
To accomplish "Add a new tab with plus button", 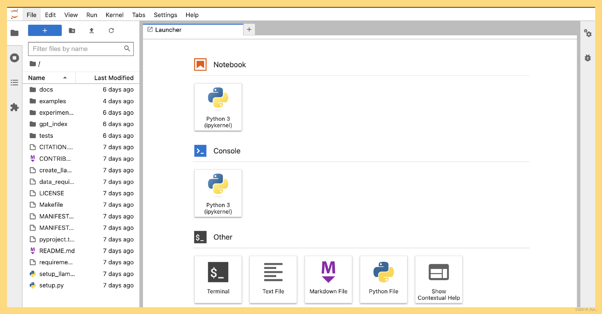I will coord(249,29).
